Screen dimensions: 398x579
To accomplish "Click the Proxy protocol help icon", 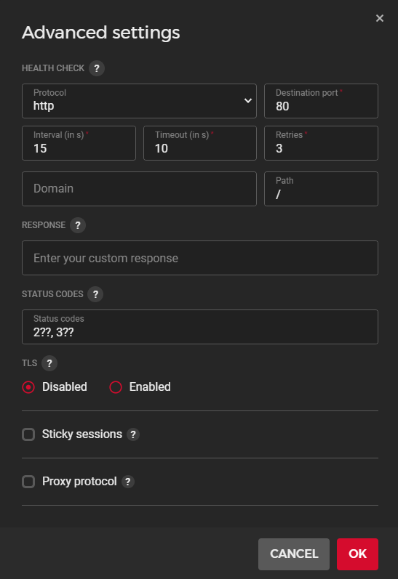I will [x=127, y=482].
